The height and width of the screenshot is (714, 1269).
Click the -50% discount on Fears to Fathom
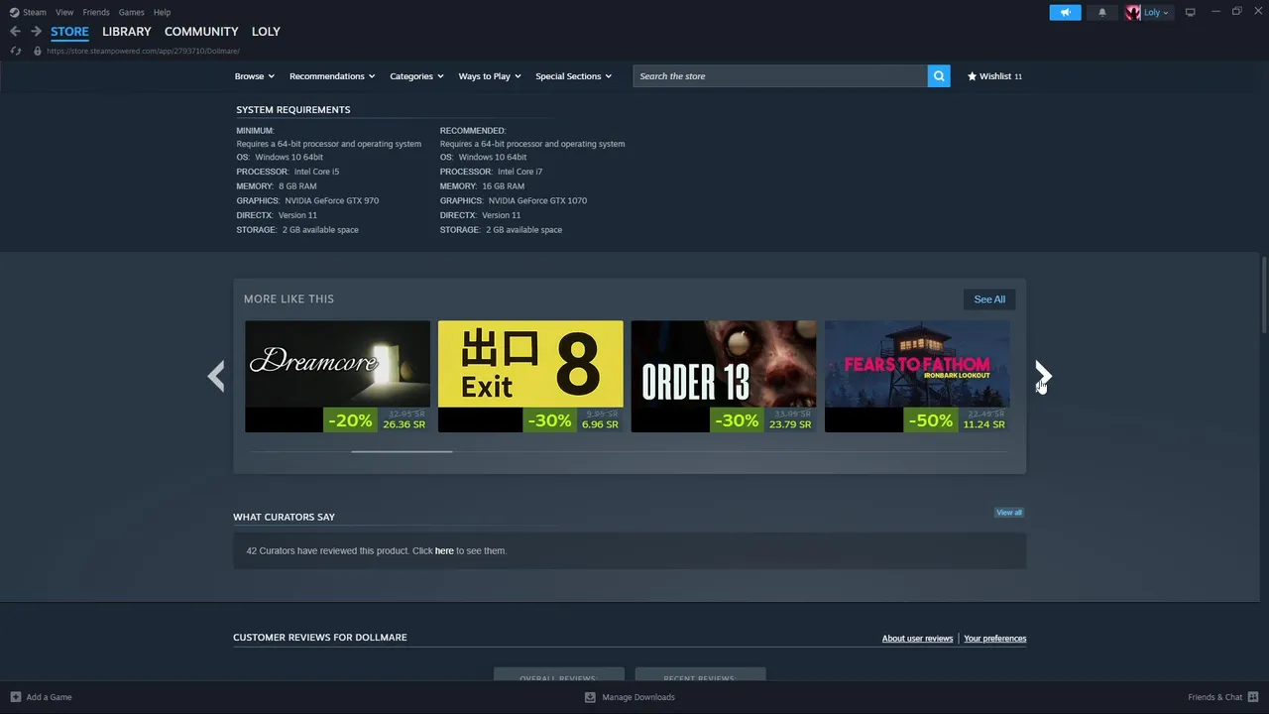pos(930,420)
